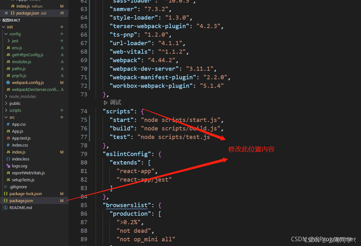Click the webpack.config.js webpack cube icon

[x=8, y=82]
